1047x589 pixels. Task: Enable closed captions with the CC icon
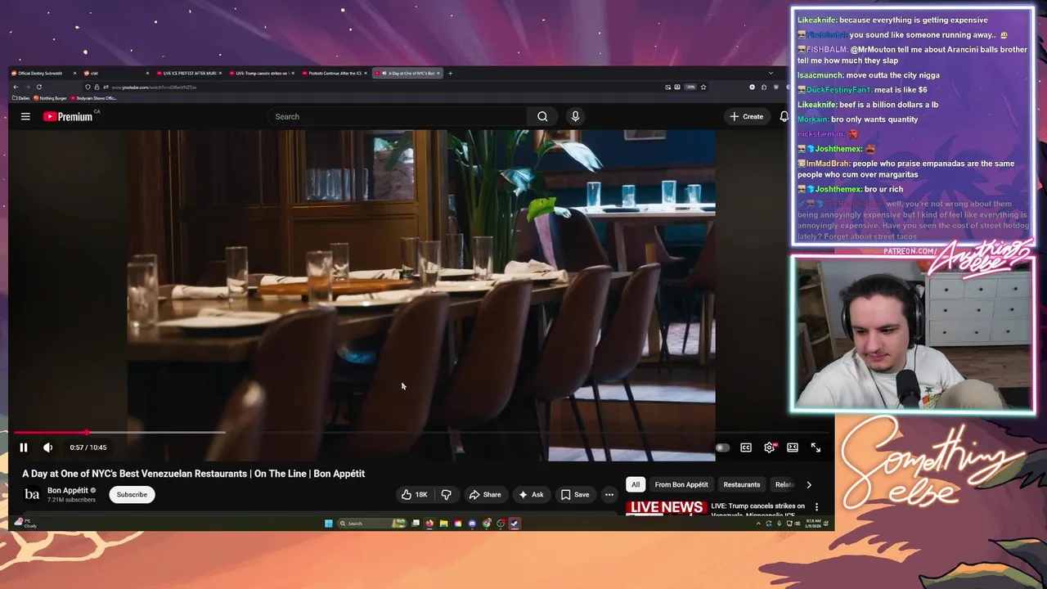(746, 447)
